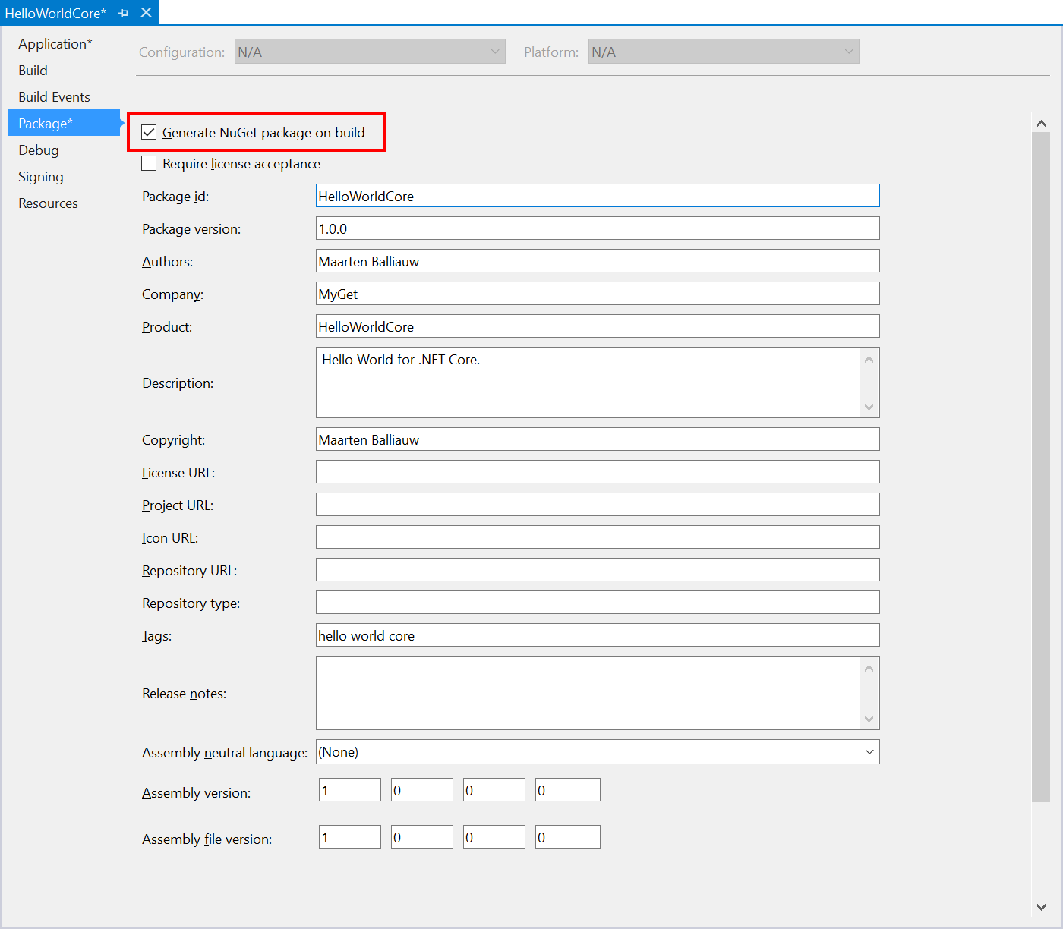Screen dimensions: 1063x929
Task: Open the Assembly neutral language dropdown
Action: (x=869, y=751)
